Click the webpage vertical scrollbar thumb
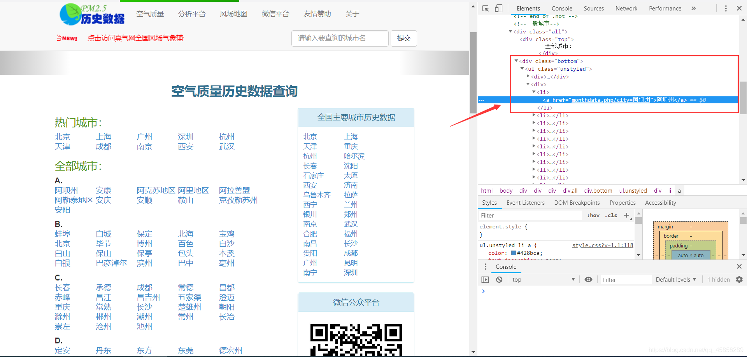 [x=473, y=73]
